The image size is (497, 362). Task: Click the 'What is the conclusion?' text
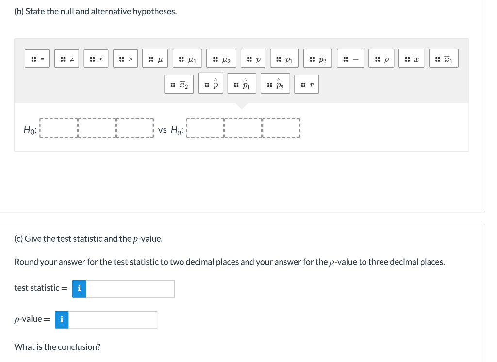57,347
